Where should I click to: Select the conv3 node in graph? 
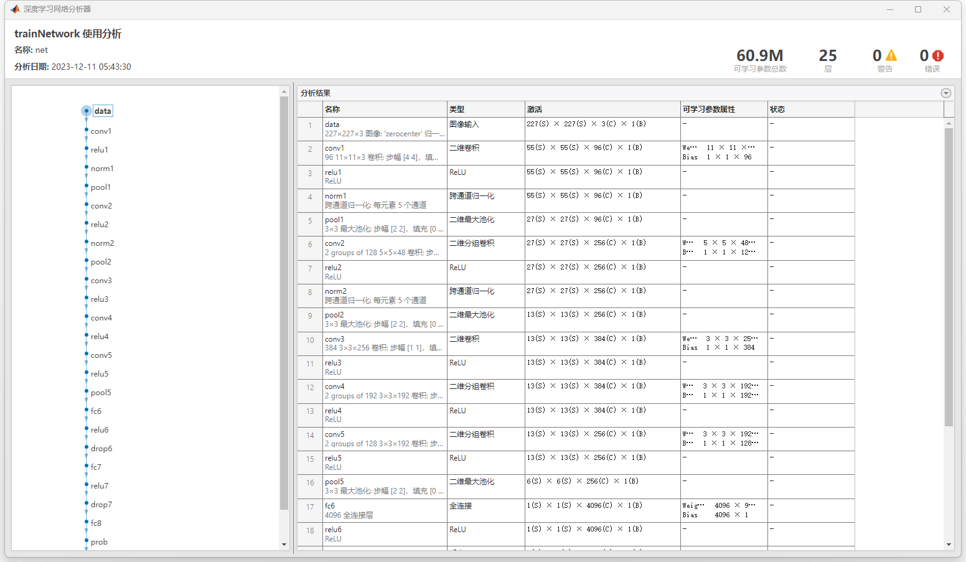pos(101,281)
